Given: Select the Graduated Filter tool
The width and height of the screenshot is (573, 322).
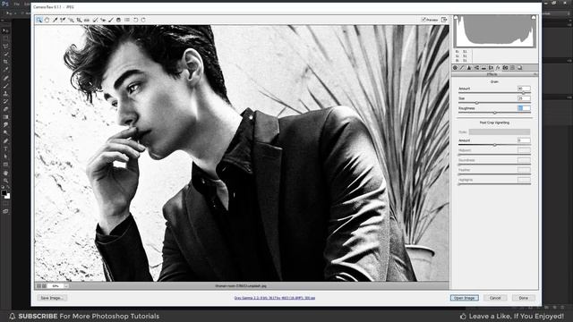Looking at the screenshot, I should (x=118, y=20).
